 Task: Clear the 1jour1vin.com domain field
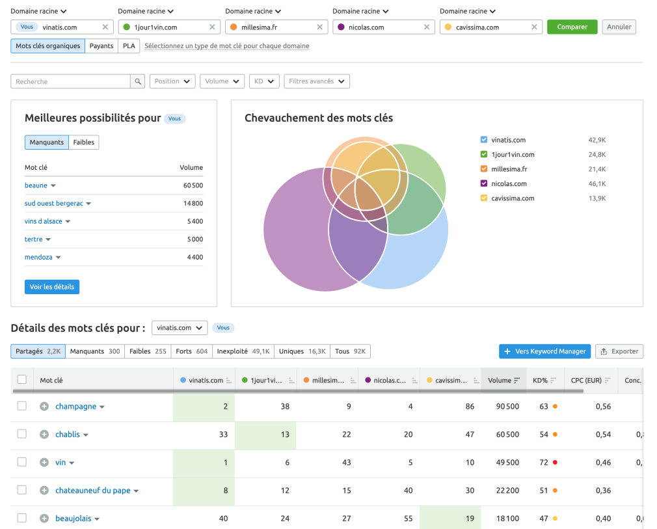(x=213, y=27)
